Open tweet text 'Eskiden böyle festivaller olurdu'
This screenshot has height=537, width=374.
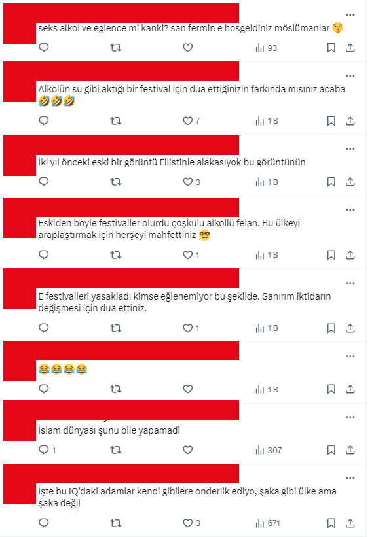pos(169,229)
